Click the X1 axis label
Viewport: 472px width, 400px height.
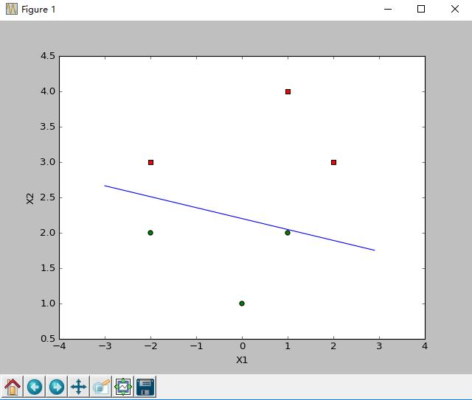tap(242, 360)
